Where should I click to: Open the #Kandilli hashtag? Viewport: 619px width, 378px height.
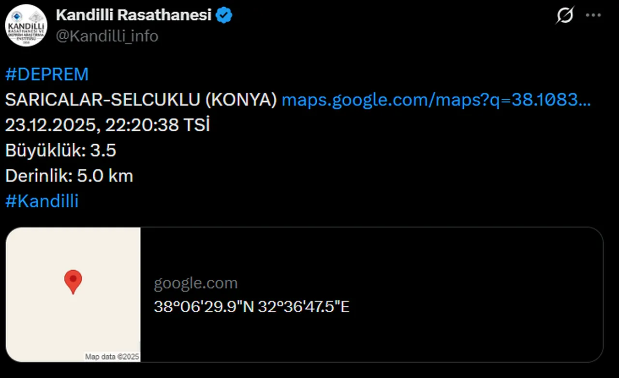click(x=42, y=201)
